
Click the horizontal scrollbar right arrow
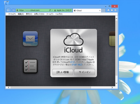pyautogui.click(x=112, y=87)
